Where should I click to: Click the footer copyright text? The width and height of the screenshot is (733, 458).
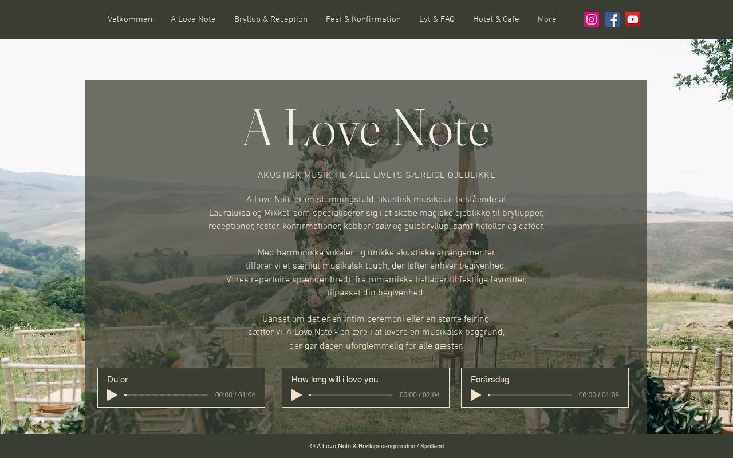pos(377,446)
